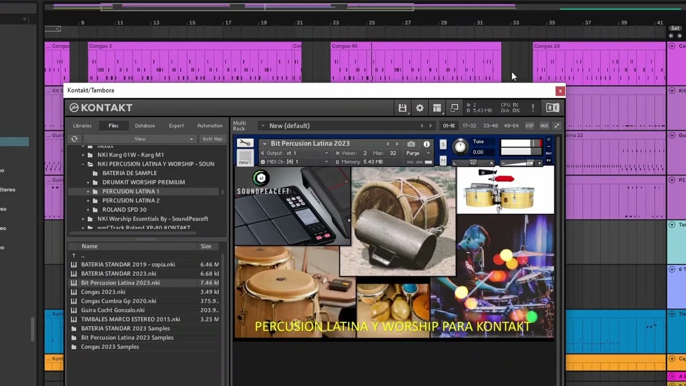686x386 pixels.
Task: Switch to the Libraries tab
Action: 82,126
